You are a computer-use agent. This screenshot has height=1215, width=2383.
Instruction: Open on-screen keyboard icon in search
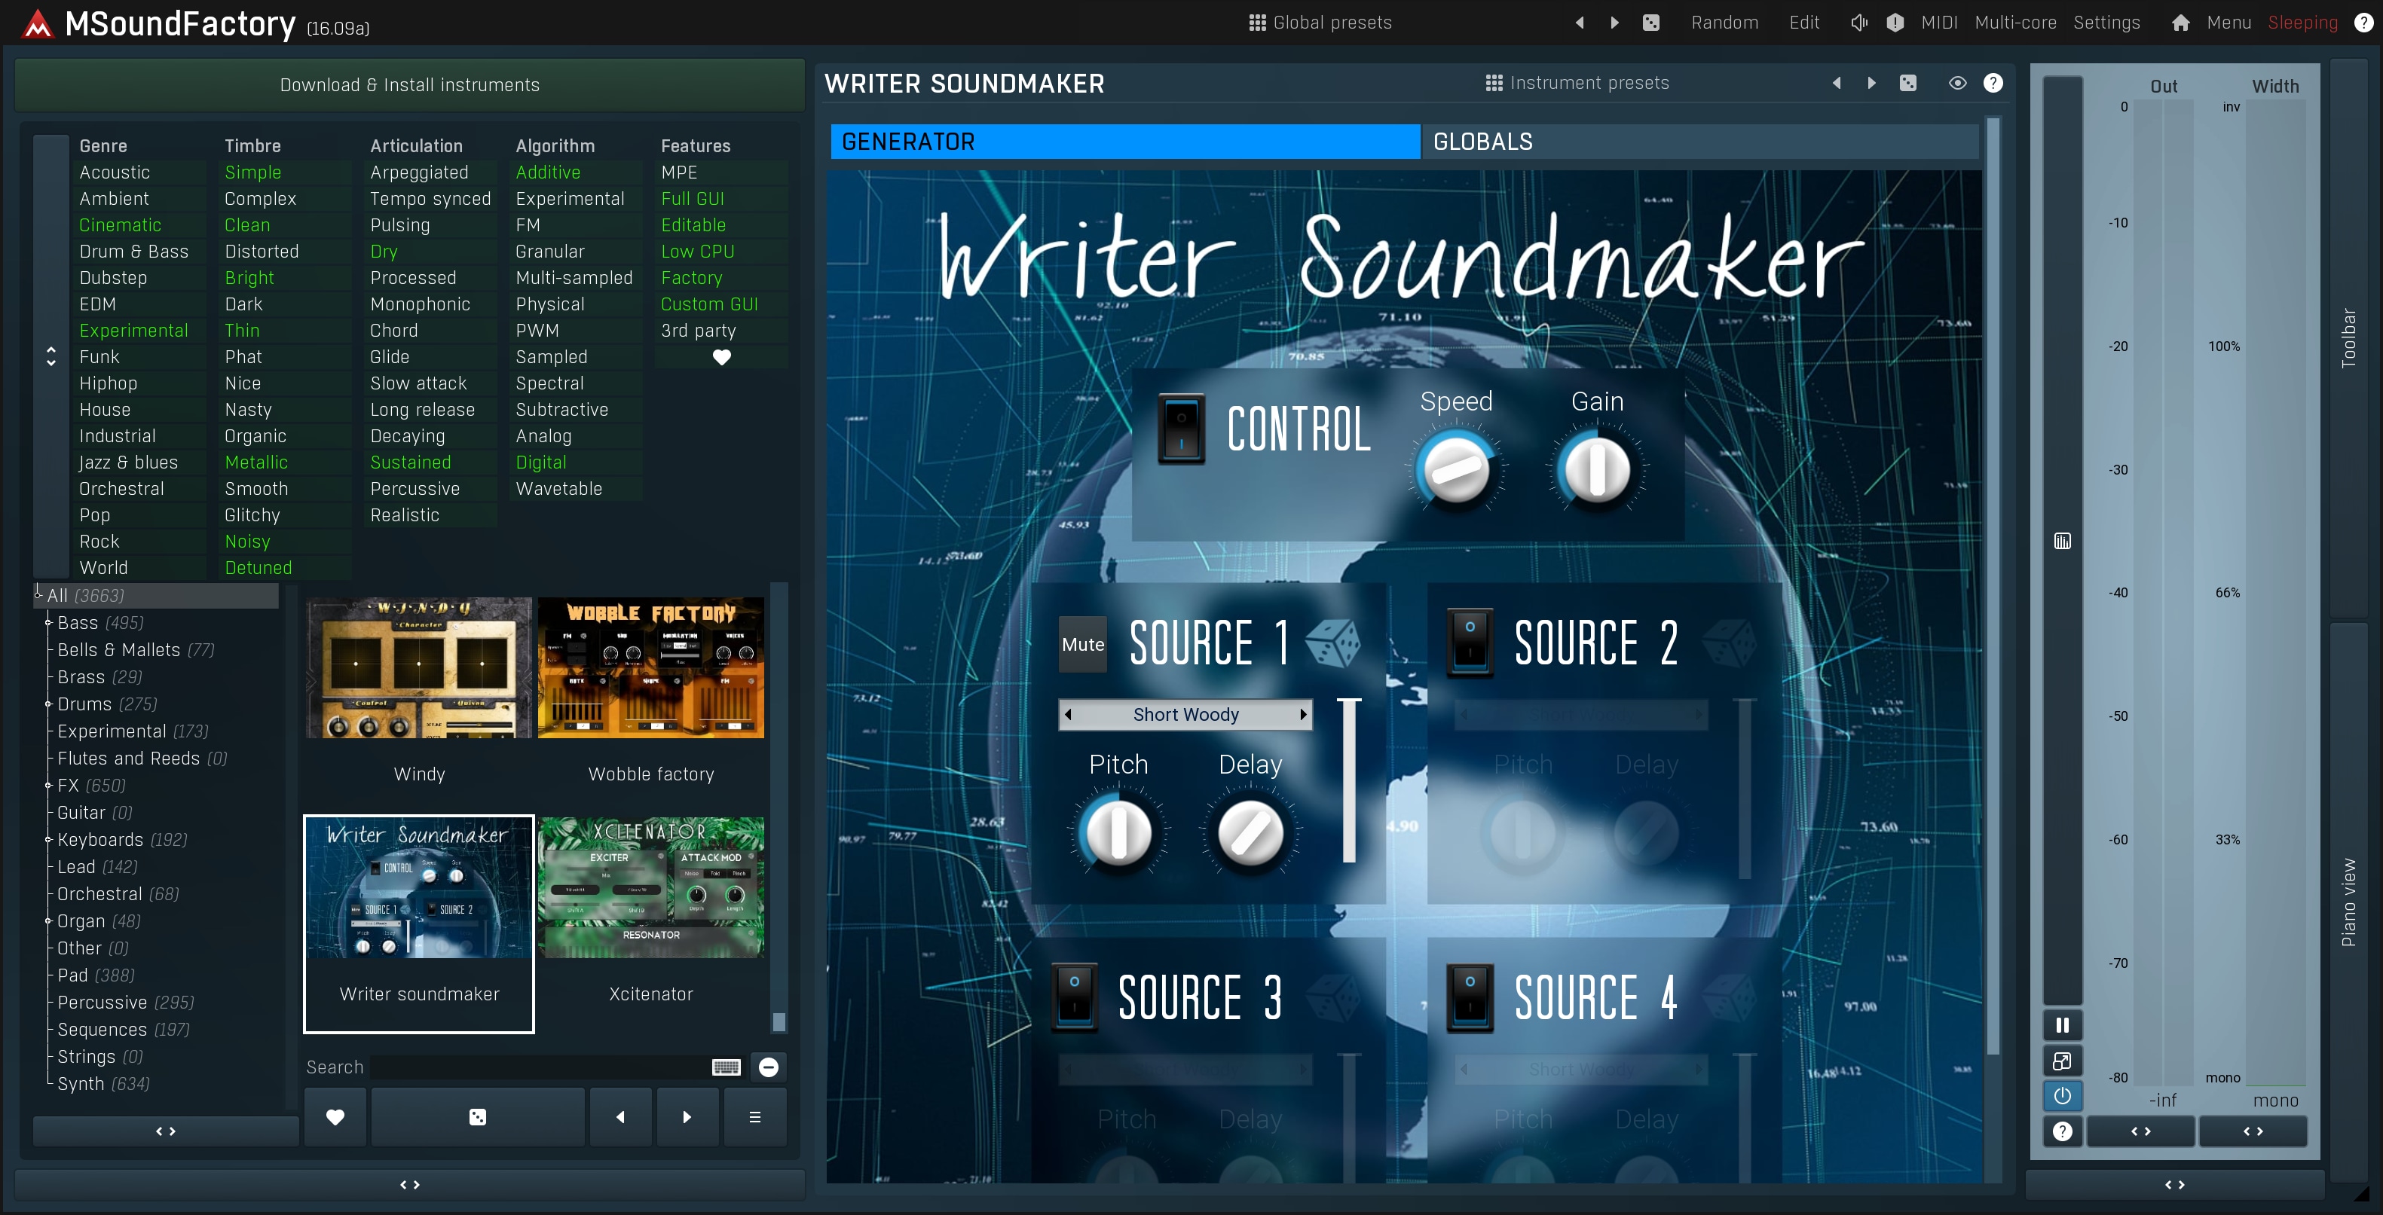pyautogui.click(x=727, y=1067)
